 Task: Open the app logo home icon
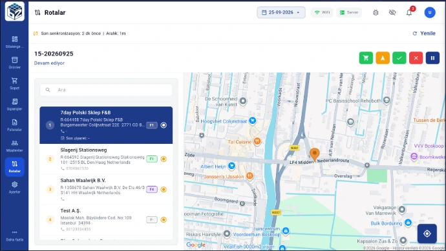pos(14,12)
